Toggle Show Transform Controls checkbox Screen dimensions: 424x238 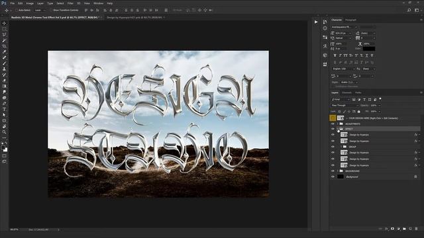tap(51, 10)
